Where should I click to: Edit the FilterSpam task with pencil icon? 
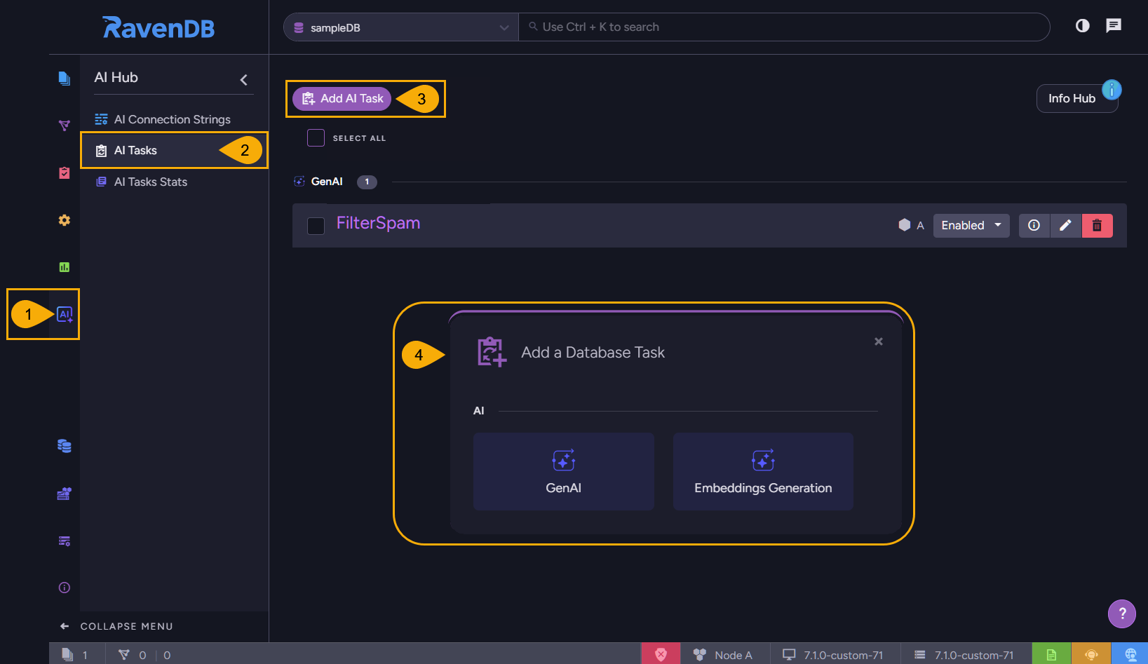coord(1065,225)
